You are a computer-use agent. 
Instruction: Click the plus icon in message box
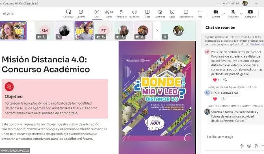point(262,146)
